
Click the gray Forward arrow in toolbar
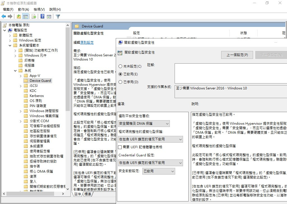point(10,17)
